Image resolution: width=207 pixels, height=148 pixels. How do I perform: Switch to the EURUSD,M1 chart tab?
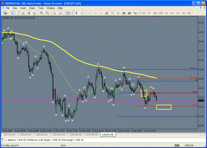pos(92,135)
